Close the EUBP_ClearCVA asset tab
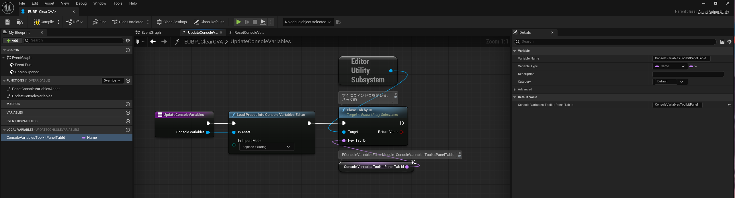This screenshot has width=735, height=198. click(74, 12)
